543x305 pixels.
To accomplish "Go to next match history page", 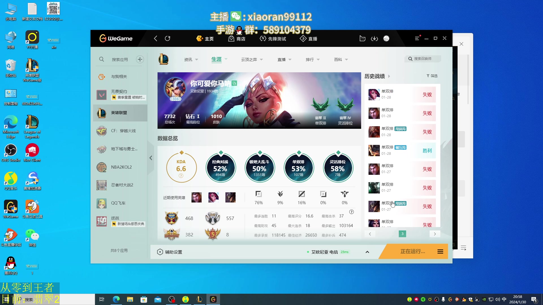I will (435, 234).
